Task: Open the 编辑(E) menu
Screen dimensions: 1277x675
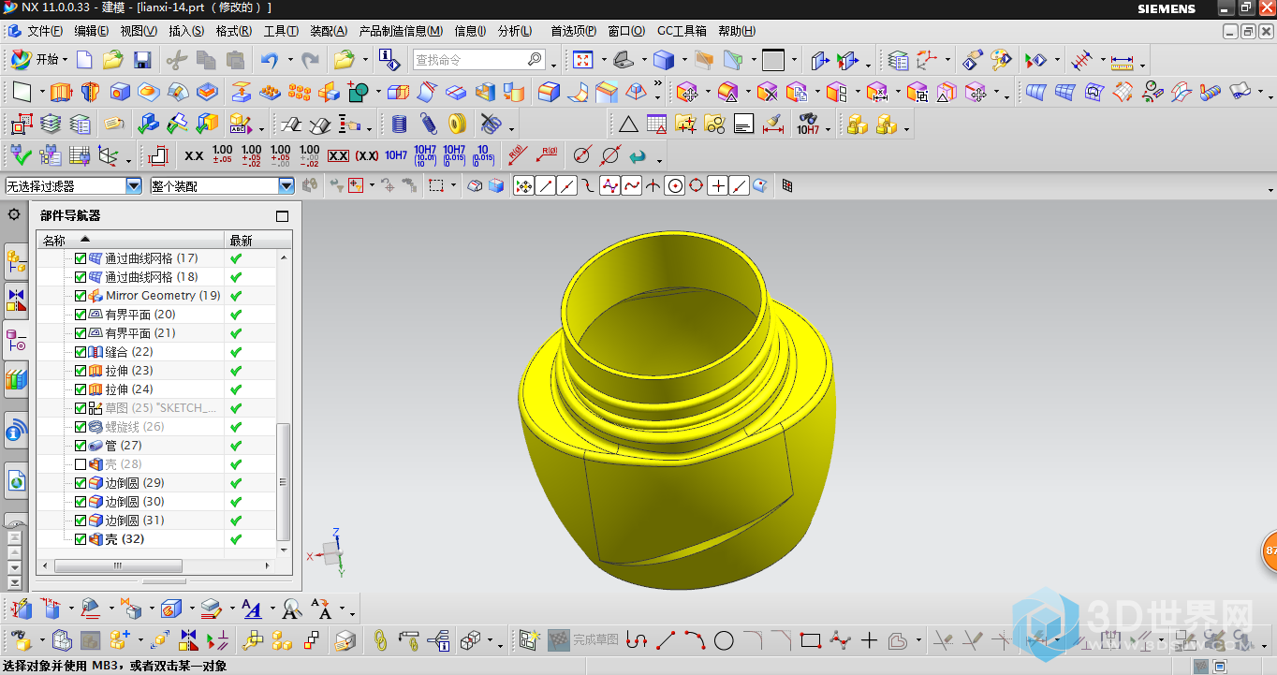Action: pyautogui.click(x=91, y=31)
